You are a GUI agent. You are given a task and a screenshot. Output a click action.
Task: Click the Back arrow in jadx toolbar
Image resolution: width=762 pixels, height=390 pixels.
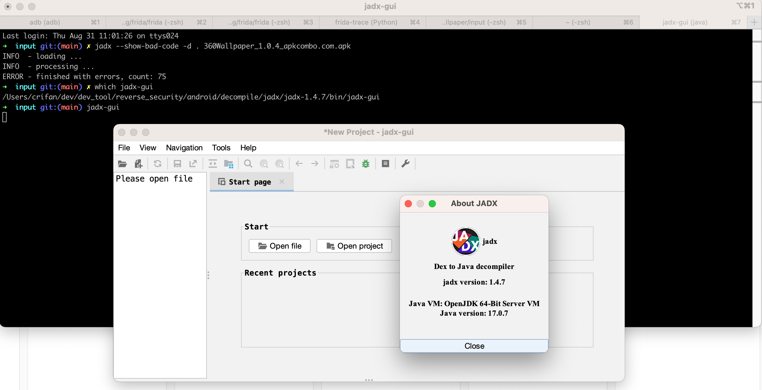point(299,164)
